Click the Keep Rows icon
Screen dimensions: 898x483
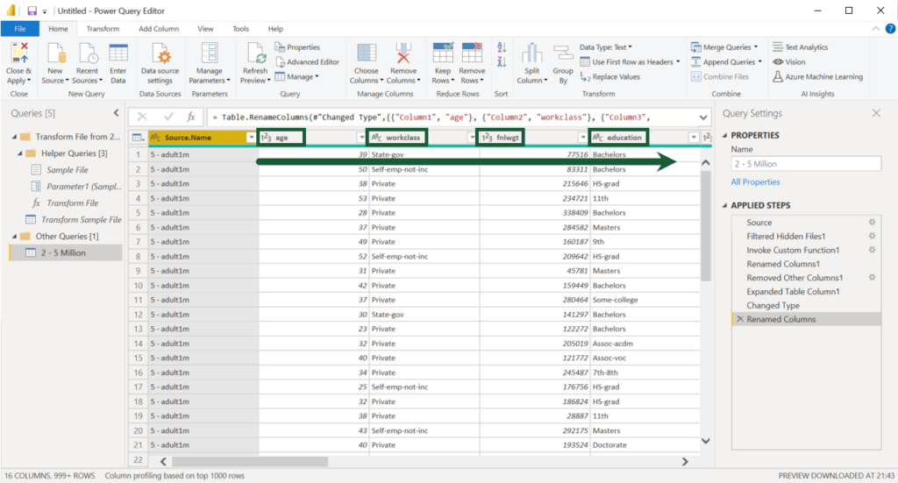[x=443, y=53]
